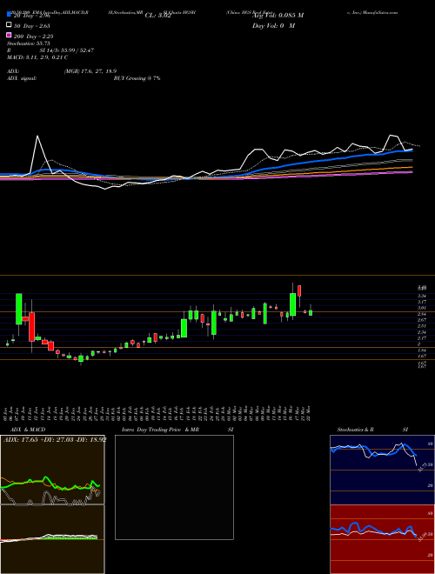Click the 'SI 14/3: 55.99 / 52.47' value
This screenshot has height=574, width=435.
pyautogui.click(x=67, y=50)
